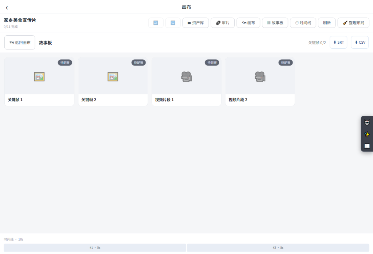Click the 家乡美食宣传片 project title
373x254 pixels.
click(20, 20)
